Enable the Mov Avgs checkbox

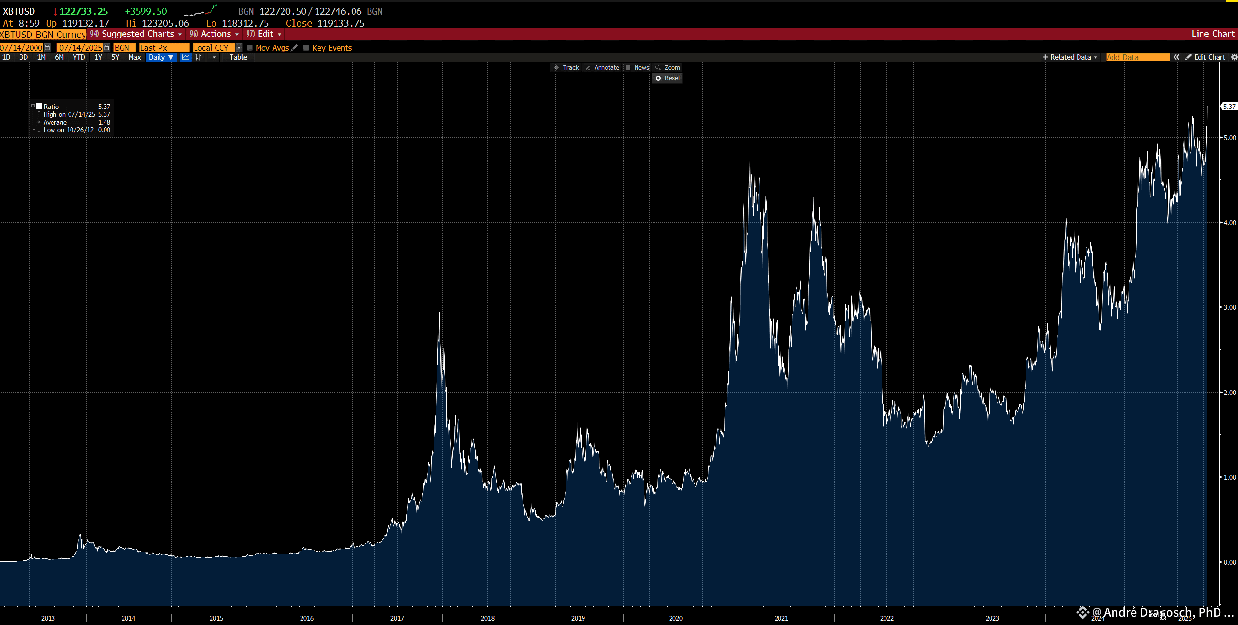pos(250,48)
